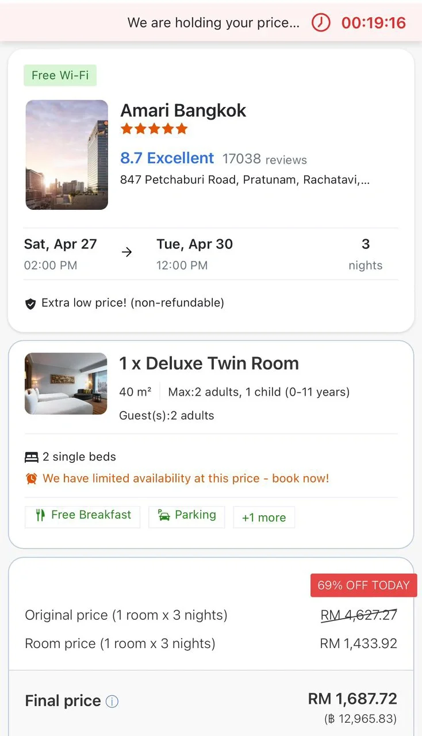Tap the 847 Petchaburi Road address
Image resolution: width=422 pixels, height=736 pixels.
tap(244, 180)
